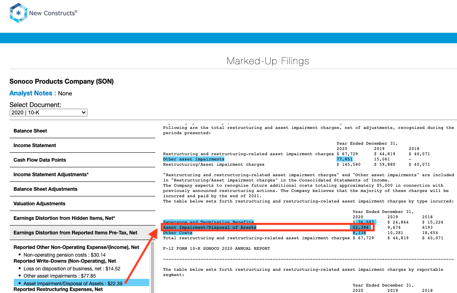Go to Cash Flow Data Points
The image size is (457, 293).
(83, 160)
